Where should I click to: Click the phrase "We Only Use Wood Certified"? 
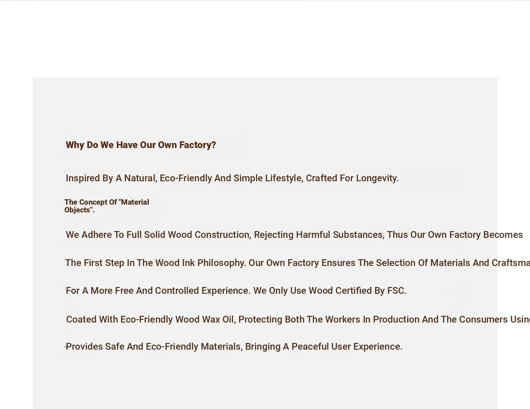312,291
